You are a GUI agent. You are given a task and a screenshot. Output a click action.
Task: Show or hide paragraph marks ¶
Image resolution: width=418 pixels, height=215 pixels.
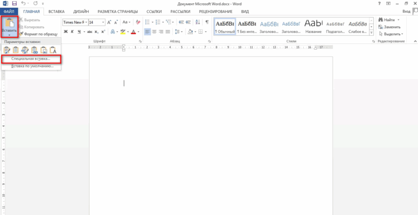tap(207, 22)
